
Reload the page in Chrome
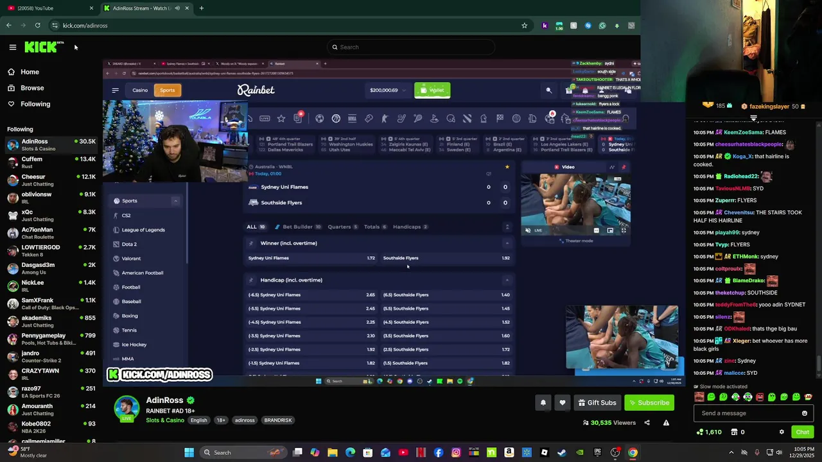click(38, 26)
